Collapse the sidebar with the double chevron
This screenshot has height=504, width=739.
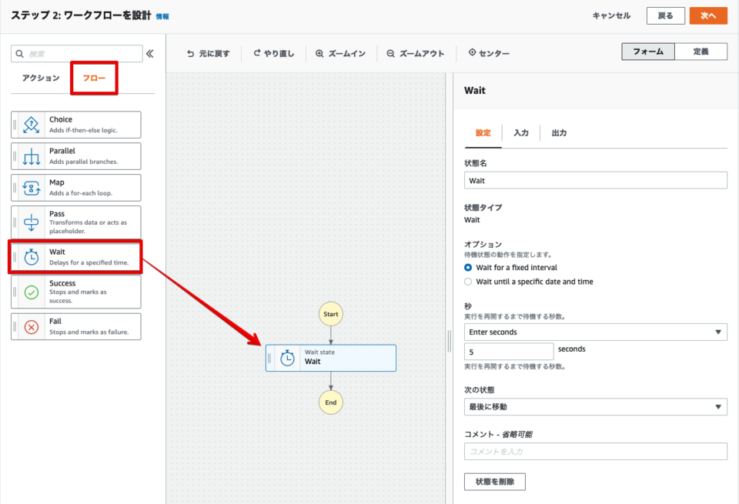click(151, 53)
